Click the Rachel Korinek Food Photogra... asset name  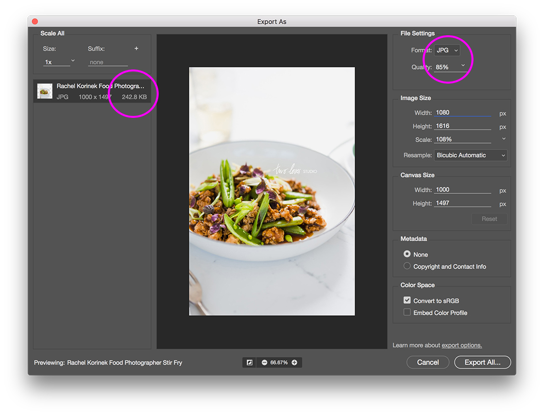(x=100, y=86)
